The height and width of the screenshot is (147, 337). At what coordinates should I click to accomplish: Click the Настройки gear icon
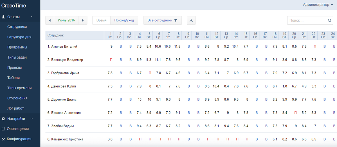[x=3, y=119]
